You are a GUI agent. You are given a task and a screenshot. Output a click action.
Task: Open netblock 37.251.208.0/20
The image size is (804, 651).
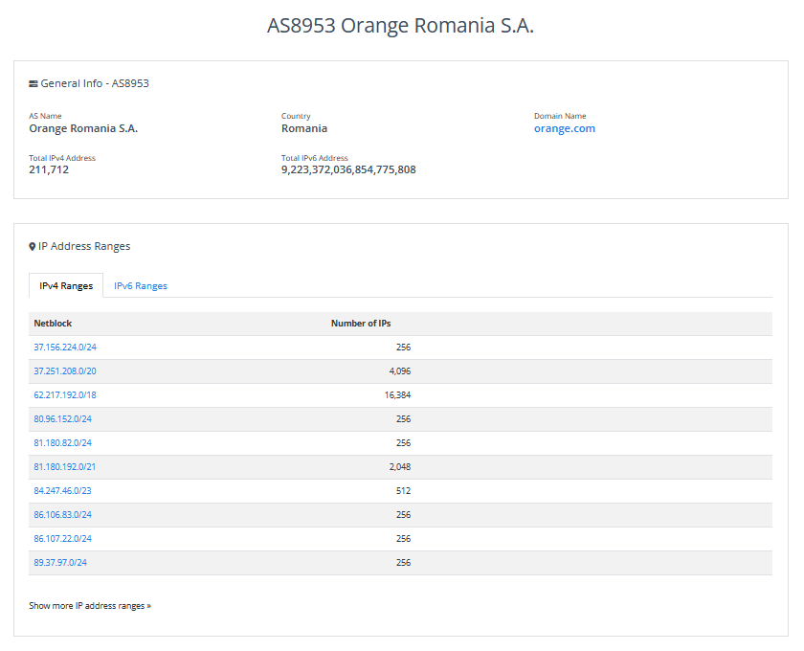pyautogui.click(x=65, y=371)
